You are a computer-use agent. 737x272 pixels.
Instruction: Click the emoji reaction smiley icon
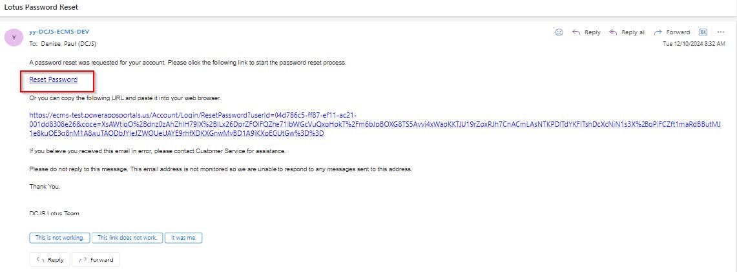[x=559, y=32]
